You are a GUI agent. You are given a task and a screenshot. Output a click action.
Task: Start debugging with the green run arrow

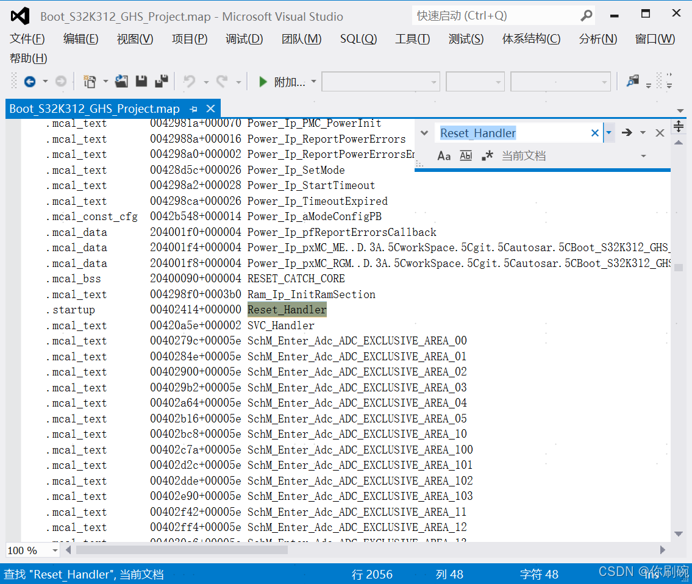(262, 80)
